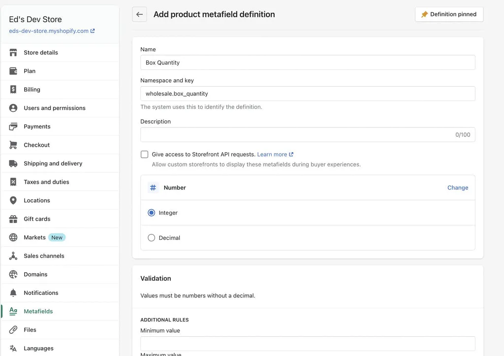Click the Domains globe icon

[13, 274]
